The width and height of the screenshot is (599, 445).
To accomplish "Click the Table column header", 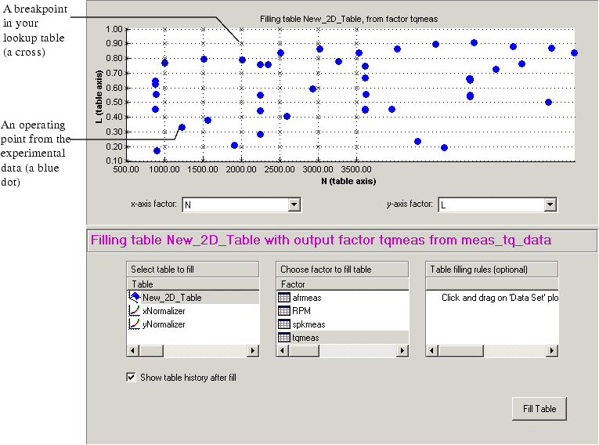I will click(193, 284).
